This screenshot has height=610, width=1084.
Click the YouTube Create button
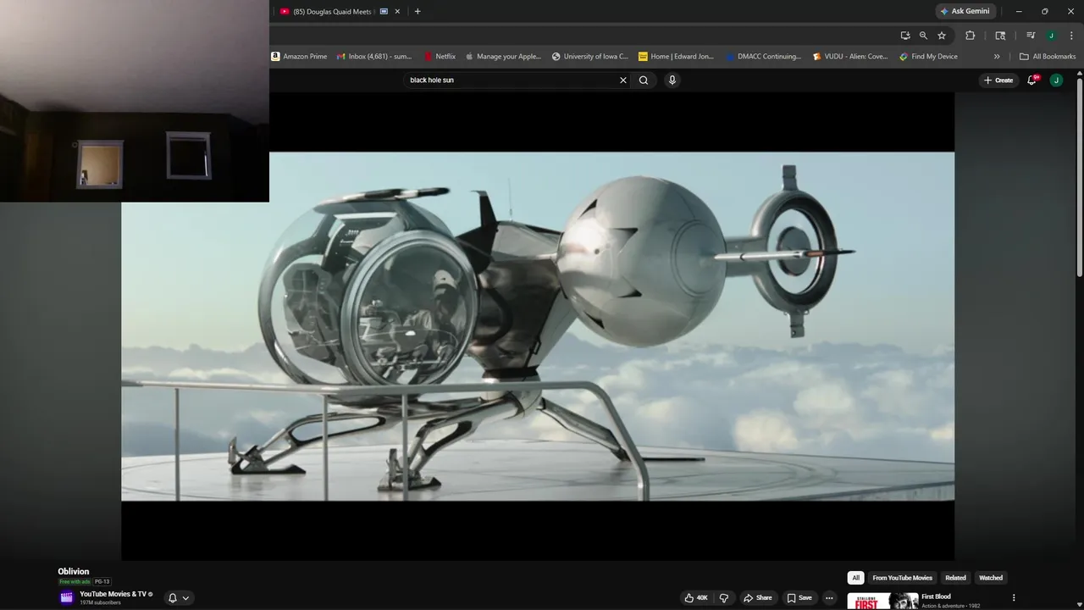(998, 80)
